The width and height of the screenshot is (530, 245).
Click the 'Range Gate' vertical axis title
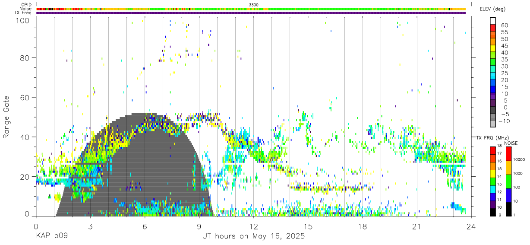point(6,117)
